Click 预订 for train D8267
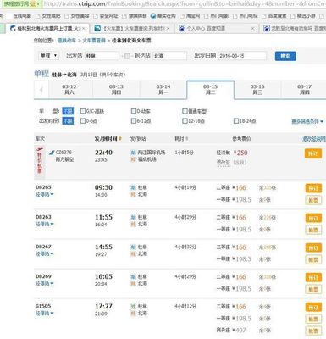This screenshot has width=326, height=339. (x=313, y=247)
